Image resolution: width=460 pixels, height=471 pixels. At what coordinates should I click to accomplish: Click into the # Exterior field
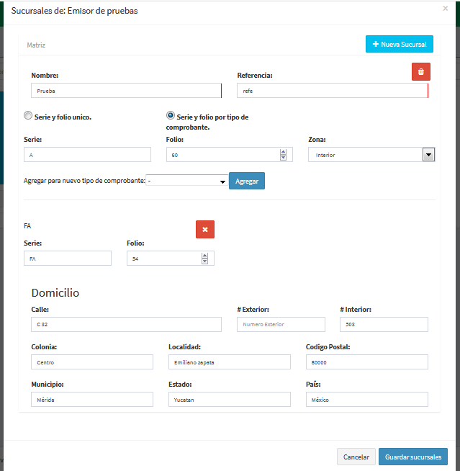click(281, 325)
